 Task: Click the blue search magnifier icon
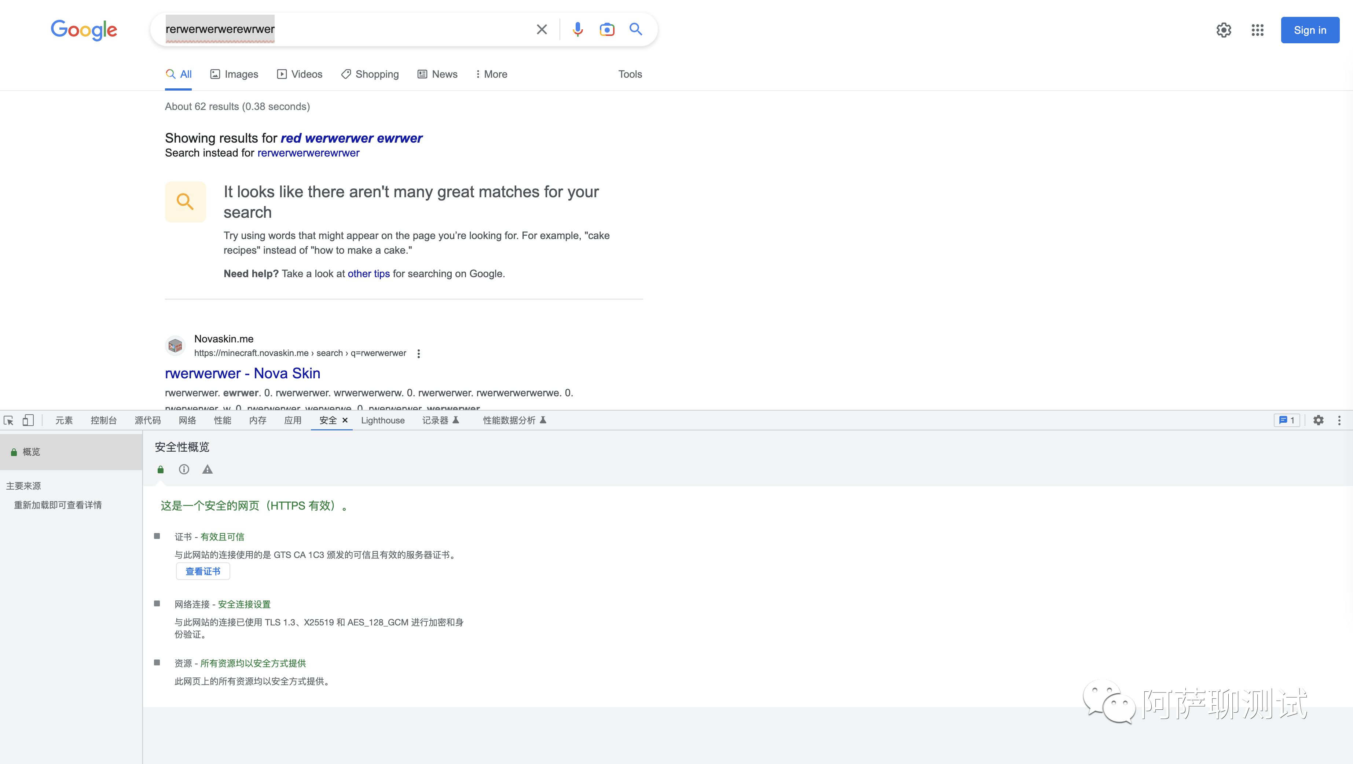point(635,29)
